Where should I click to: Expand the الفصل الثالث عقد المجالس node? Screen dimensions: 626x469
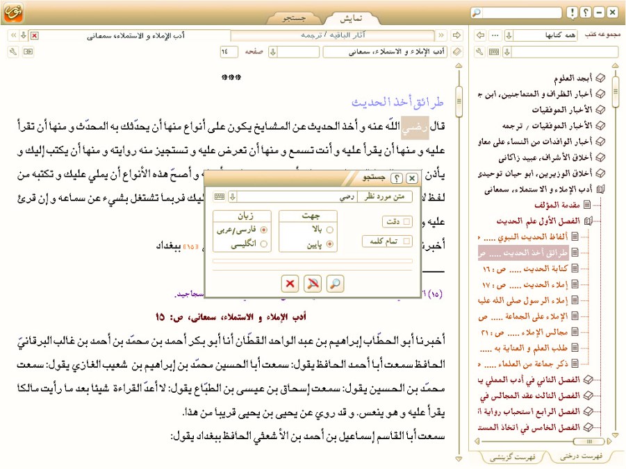[588, 395]
